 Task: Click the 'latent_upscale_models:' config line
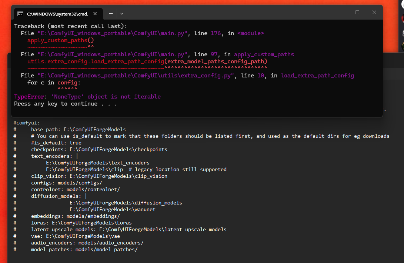[129, 230]
